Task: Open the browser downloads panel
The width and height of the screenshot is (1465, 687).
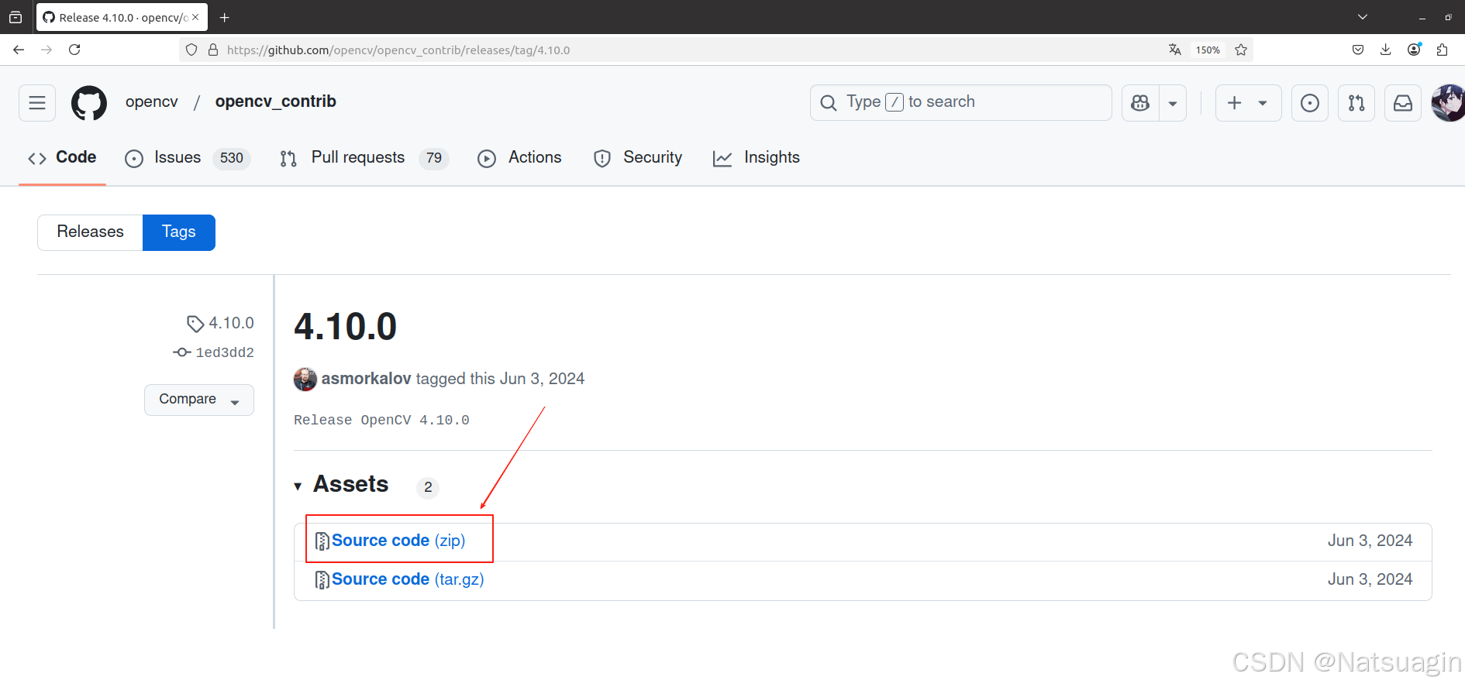Action: (1386, 50)
